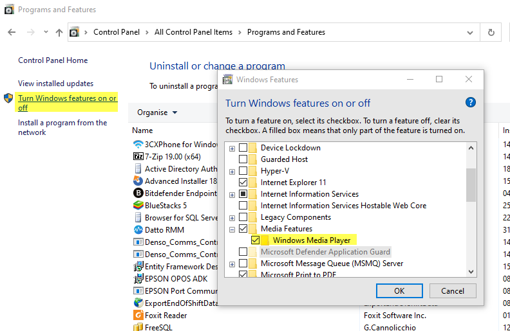
Task: Click the Advanced Installer icon
Action: click(138, 181)
